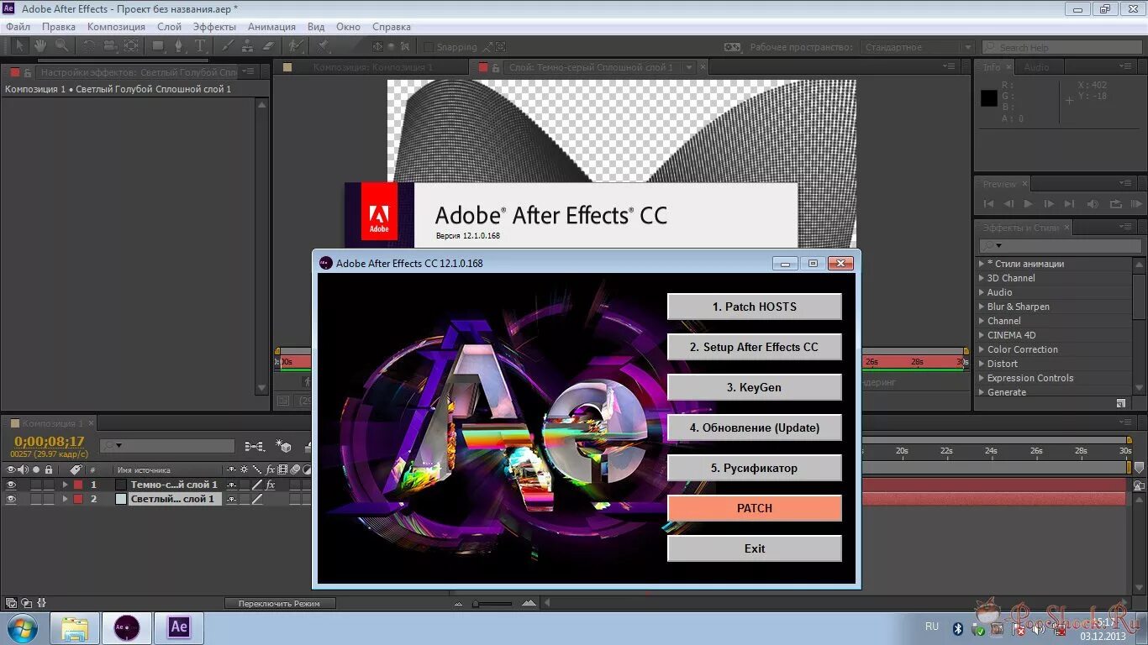Select the Selection arrow tool
Screen dimensions: 1148x645
(20, 46)
